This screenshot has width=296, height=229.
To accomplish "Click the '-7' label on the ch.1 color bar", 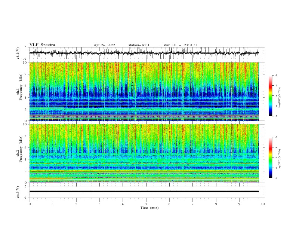I will pyautogui.click(x=275, y=116).
